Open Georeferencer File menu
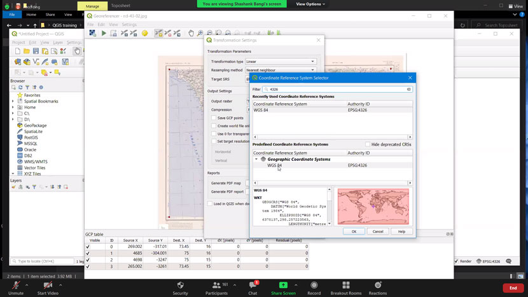Viewport: 528px width, 297px height. pyautogui.click(x=90, y=25)
